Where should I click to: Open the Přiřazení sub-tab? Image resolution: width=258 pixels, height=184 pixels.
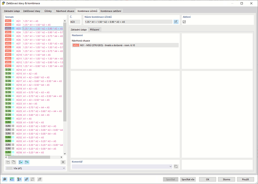(x=95, y=30)
